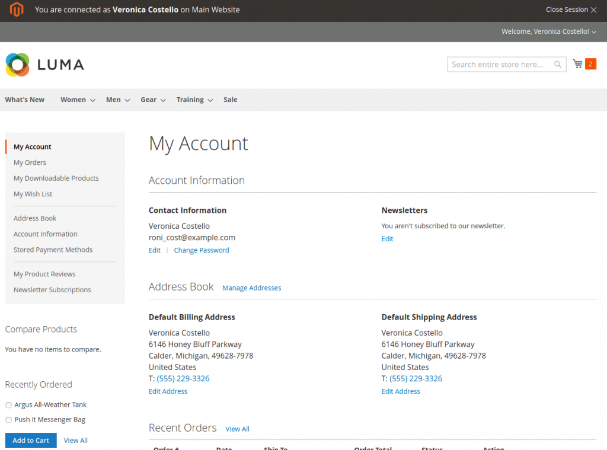Click the Recently Ordered heading
This screenshot has height=450, width=607.
39,385
